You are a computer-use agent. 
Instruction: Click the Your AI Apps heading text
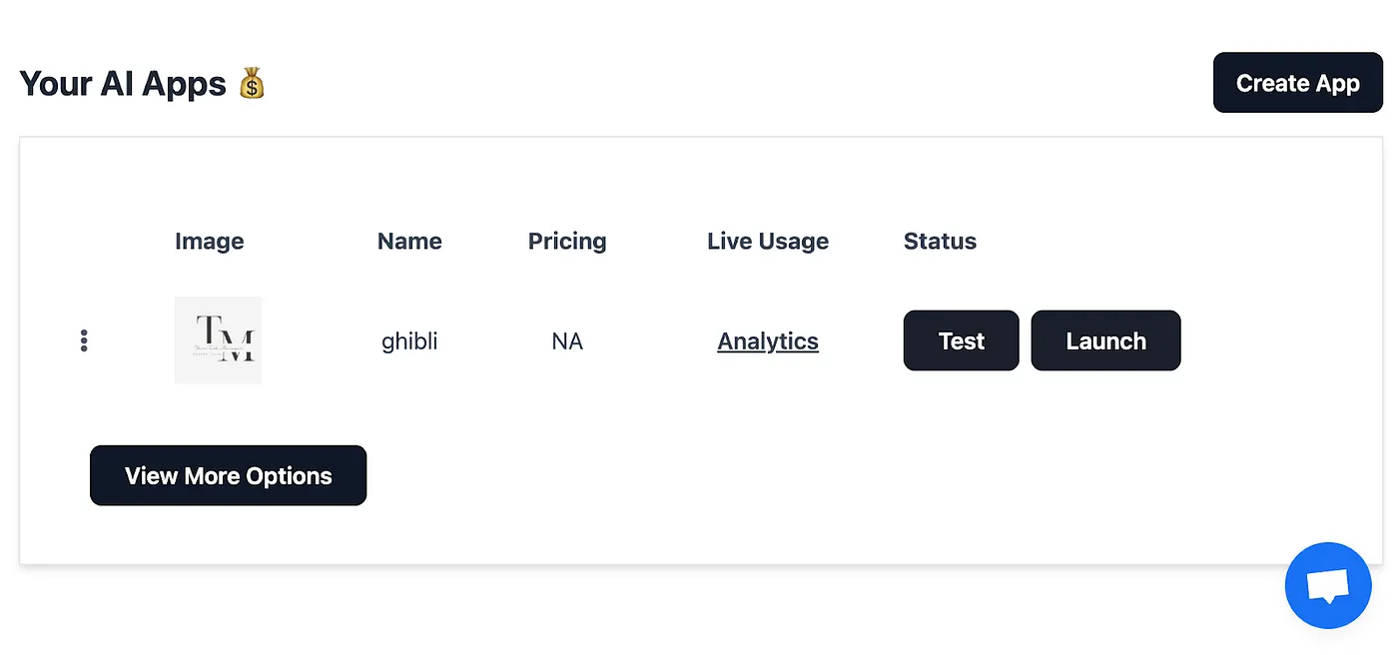(x=123, y=84)
